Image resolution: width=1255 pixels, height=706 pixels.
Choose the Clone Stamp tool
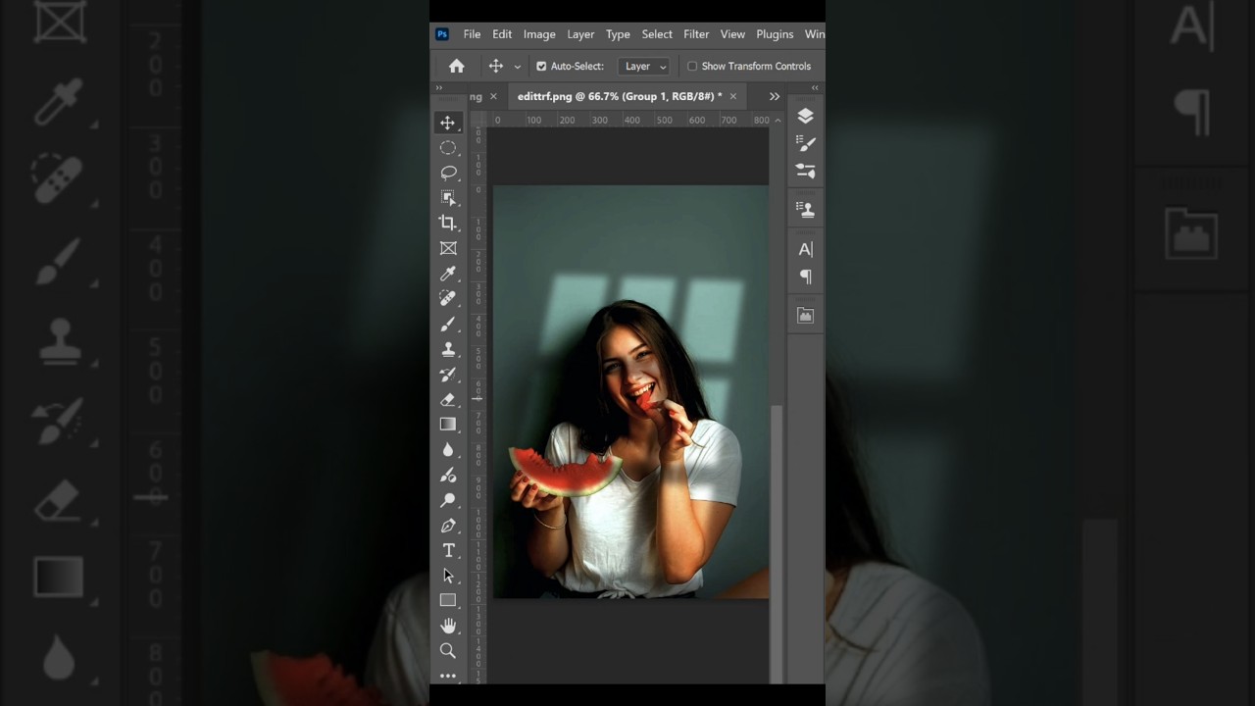coord(448,349)
